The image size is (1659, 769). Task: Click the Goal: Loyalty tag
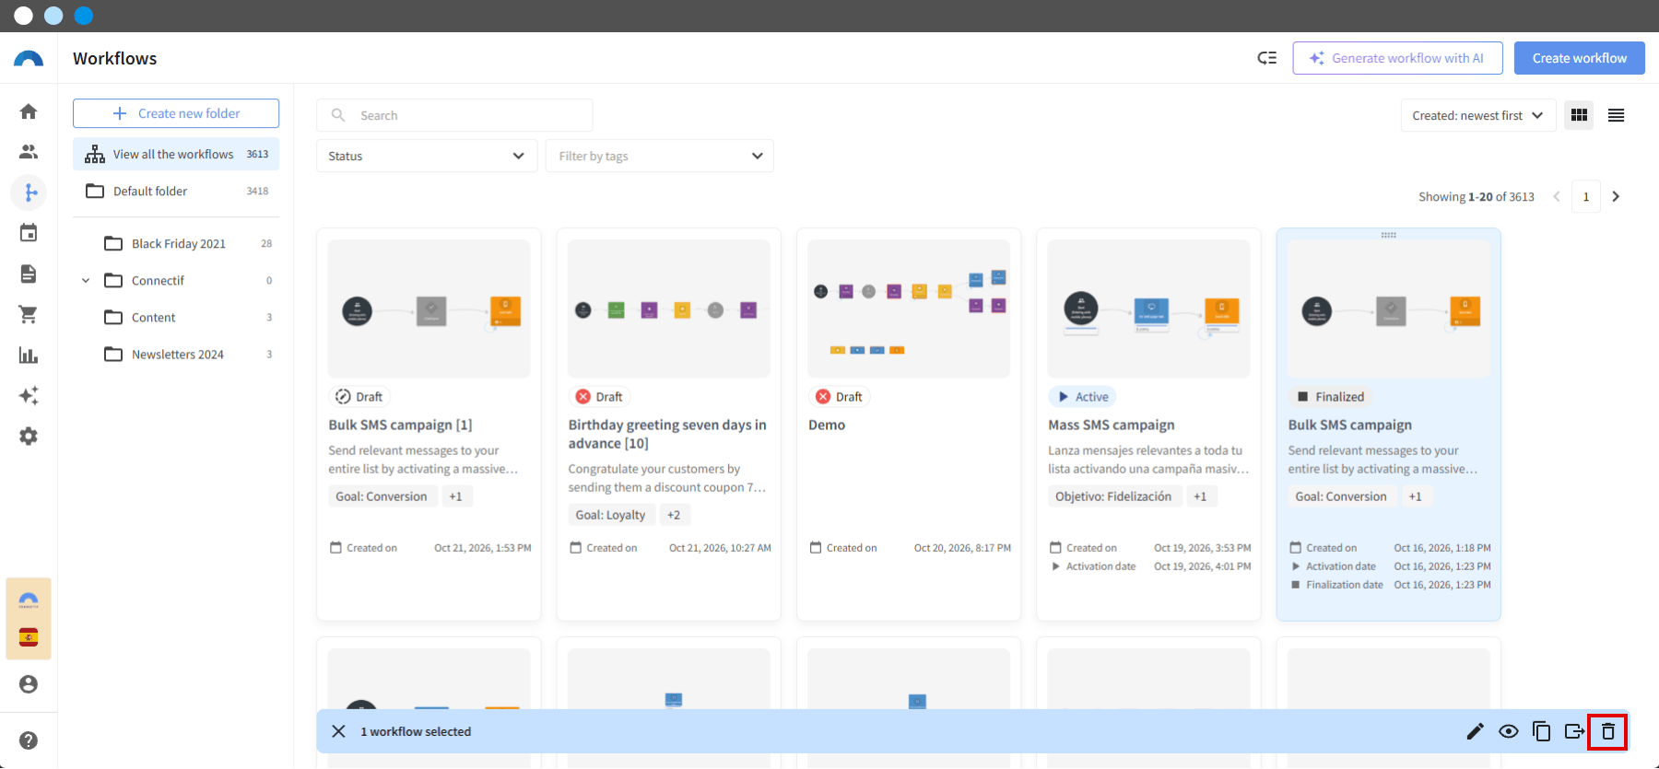pyautogui.click(x=610, y=515)
